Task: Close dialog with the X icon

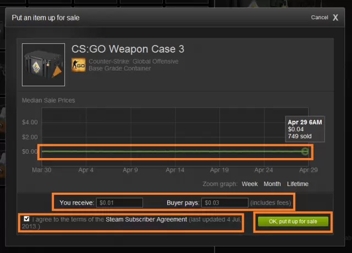Action: point(335,18)
